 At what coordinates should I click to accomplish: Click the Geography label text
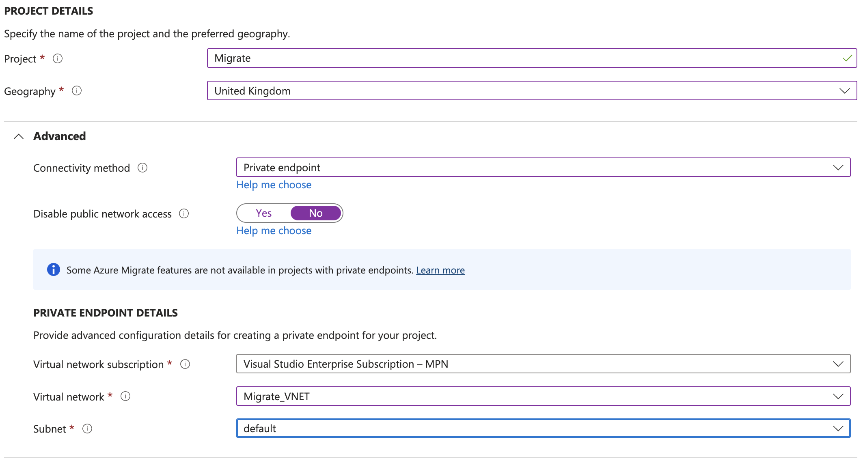[x=30, y=91]
